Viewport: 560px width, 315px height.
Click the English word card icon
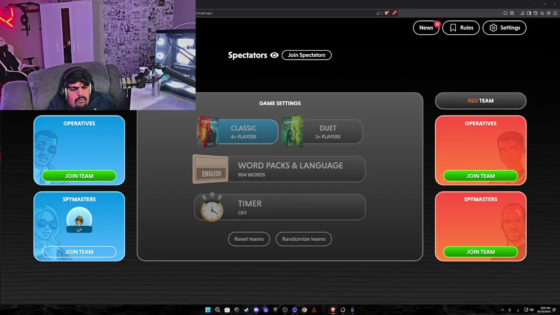(x=210, y=169)
